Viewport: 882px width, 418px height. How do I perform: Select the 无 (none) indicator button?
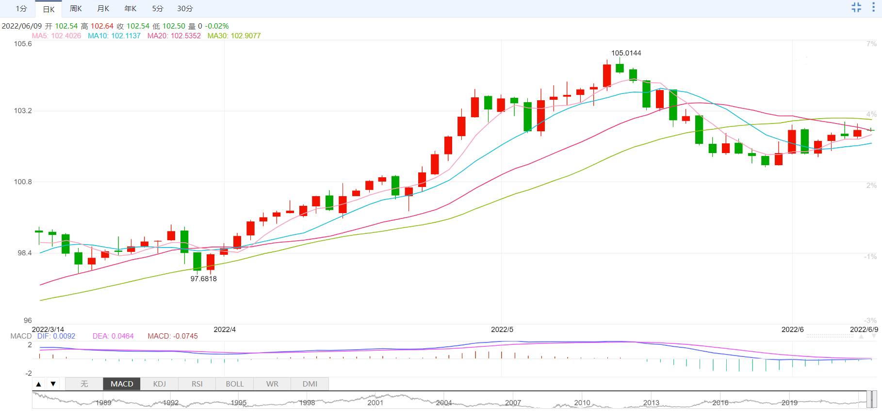click(84, 384)
